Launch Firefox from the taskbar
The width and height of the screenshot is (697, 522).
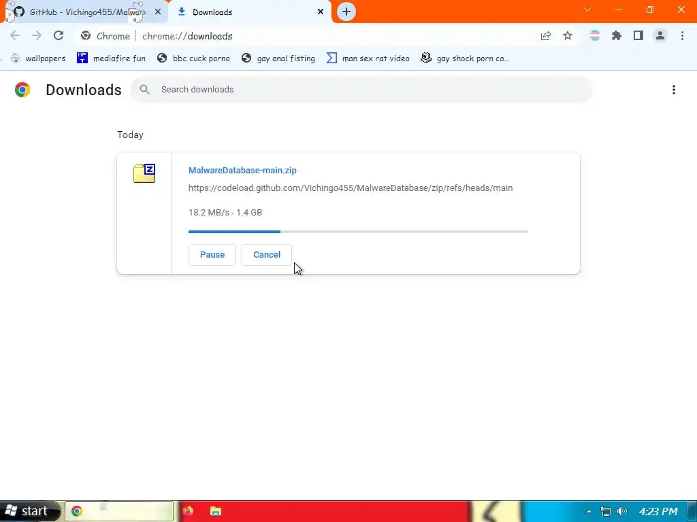click(188, 511)
